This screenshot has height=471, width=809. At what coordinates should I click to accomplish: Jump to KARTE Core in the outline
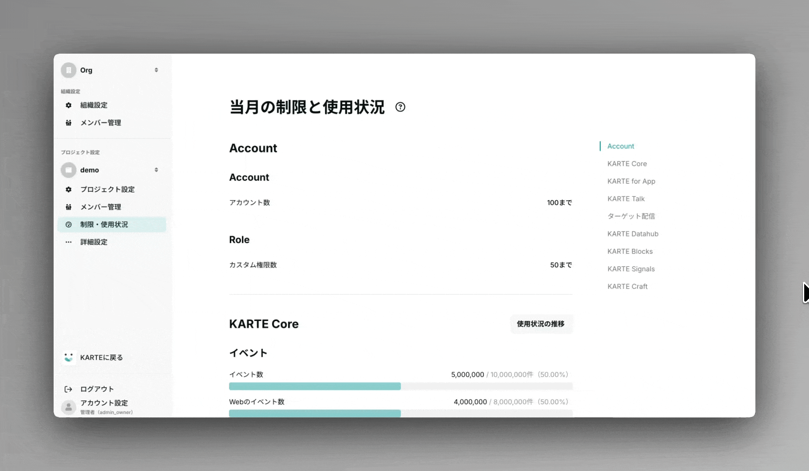tap(627, 164)
